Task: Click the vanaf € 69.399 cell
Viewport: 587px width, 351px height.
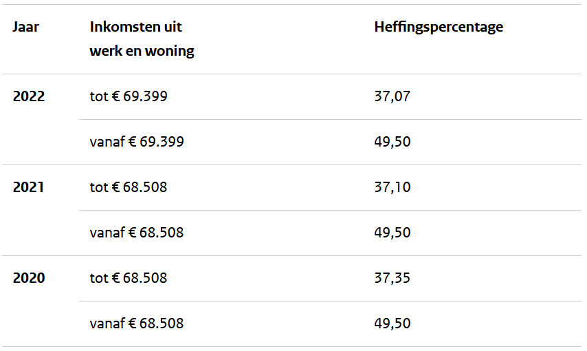Action: [x=137, y=142]
